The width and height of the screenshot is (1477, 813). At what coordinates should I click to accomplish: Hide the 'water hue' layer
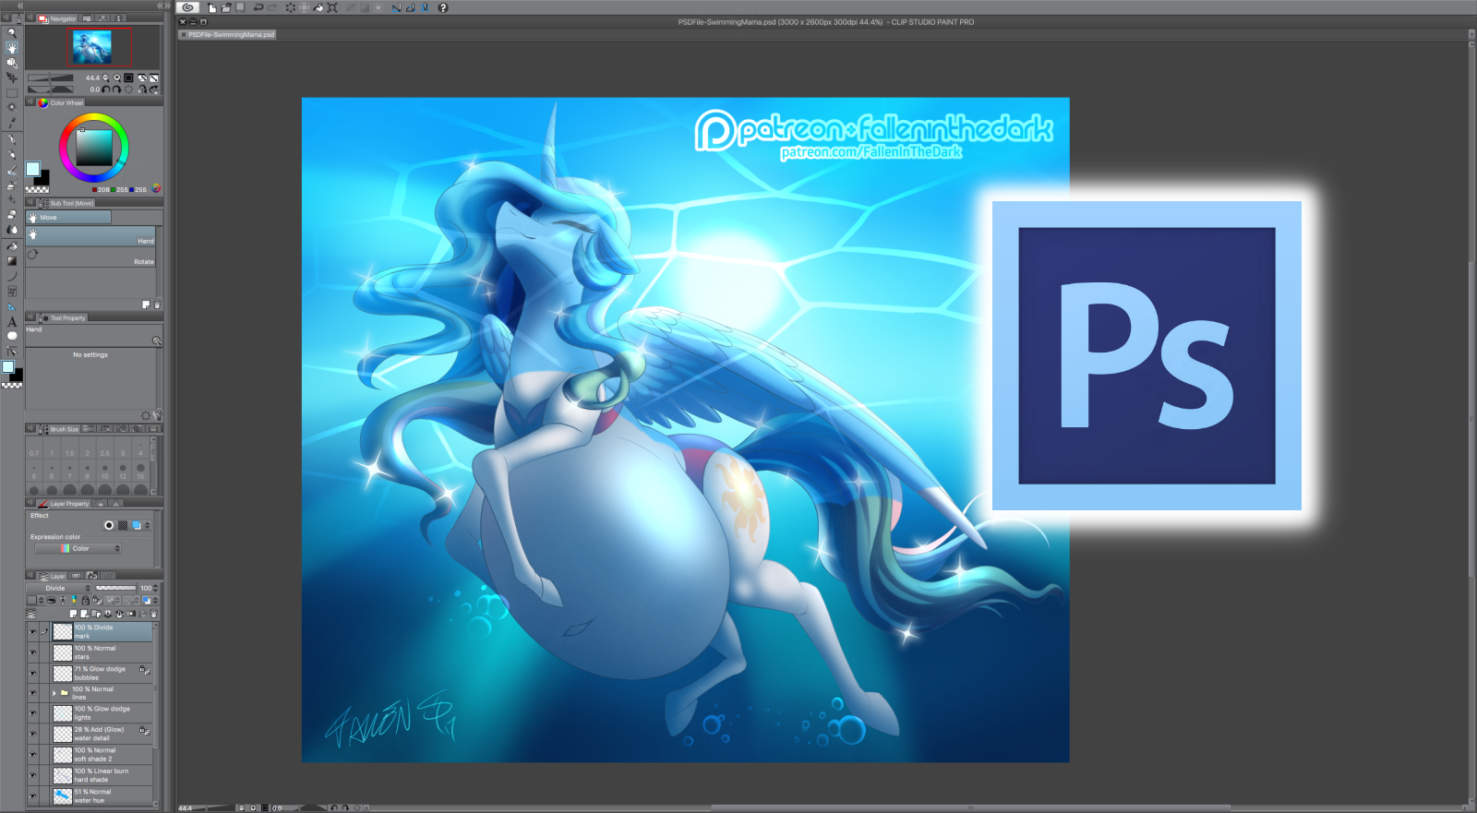click(x=32, y=795)
